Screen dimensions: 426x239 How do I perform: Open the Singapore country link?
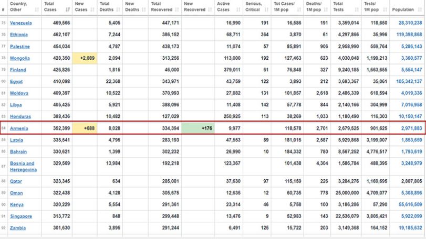click(x=21, y=216)
